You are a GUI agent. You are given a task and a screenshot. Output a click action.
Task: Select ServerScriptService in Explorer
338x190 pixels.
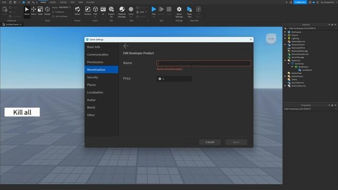coord(300,54)
